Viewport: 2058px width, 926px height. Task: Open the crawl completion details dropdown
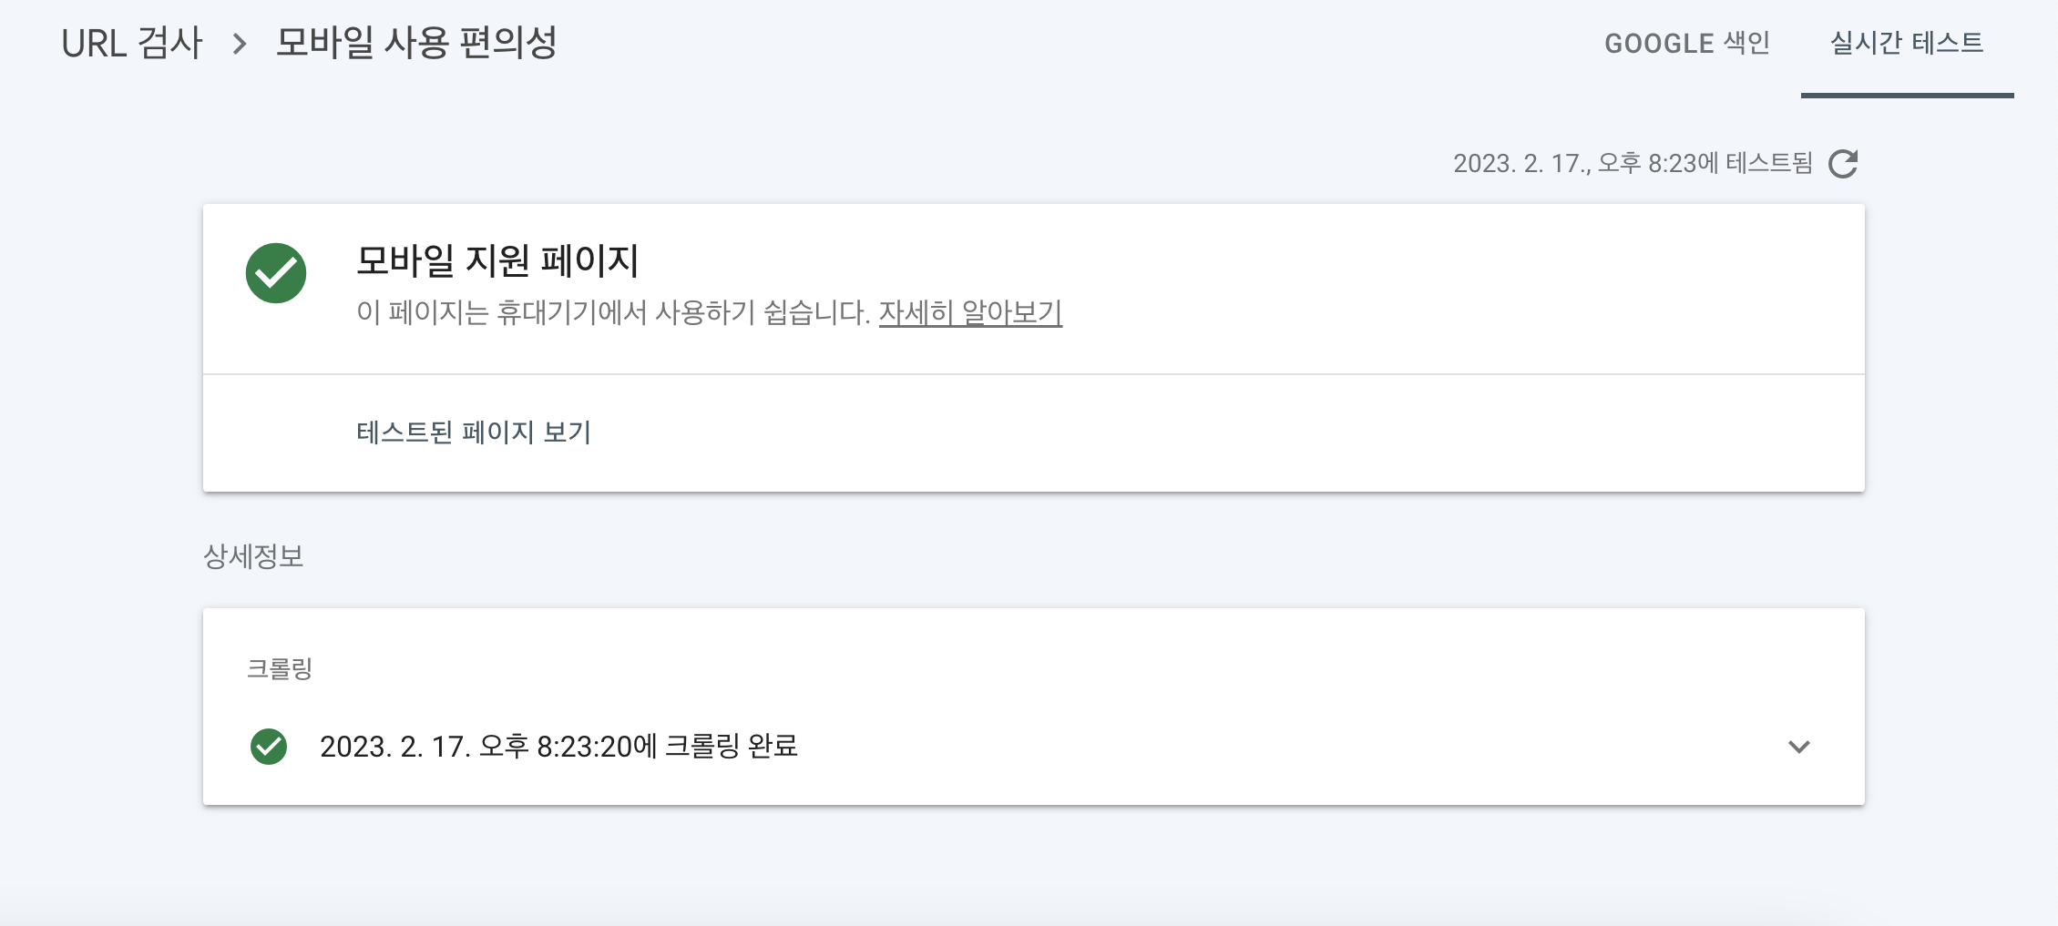(x=1799, y=747)
